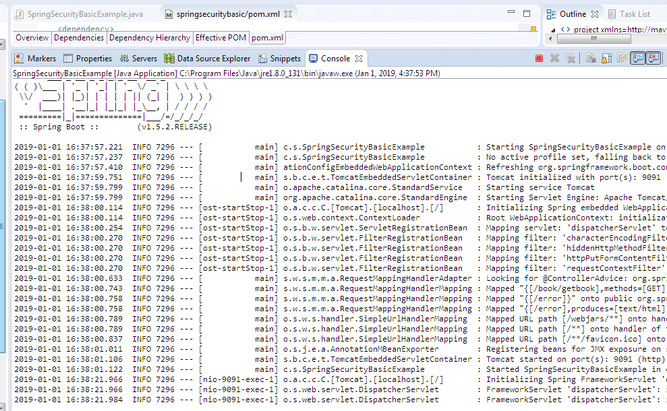Screen dimensions: 667x411
Task: Clear the console output
Action: 591,59
